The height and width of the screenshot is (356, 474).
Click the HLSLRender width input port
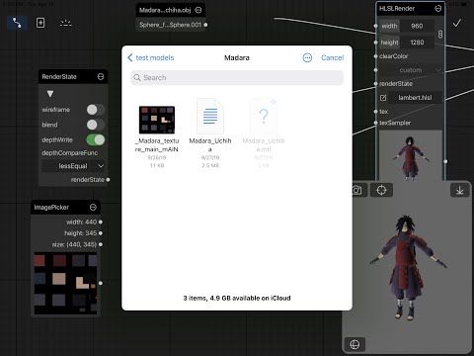click(x=375, y=26)
